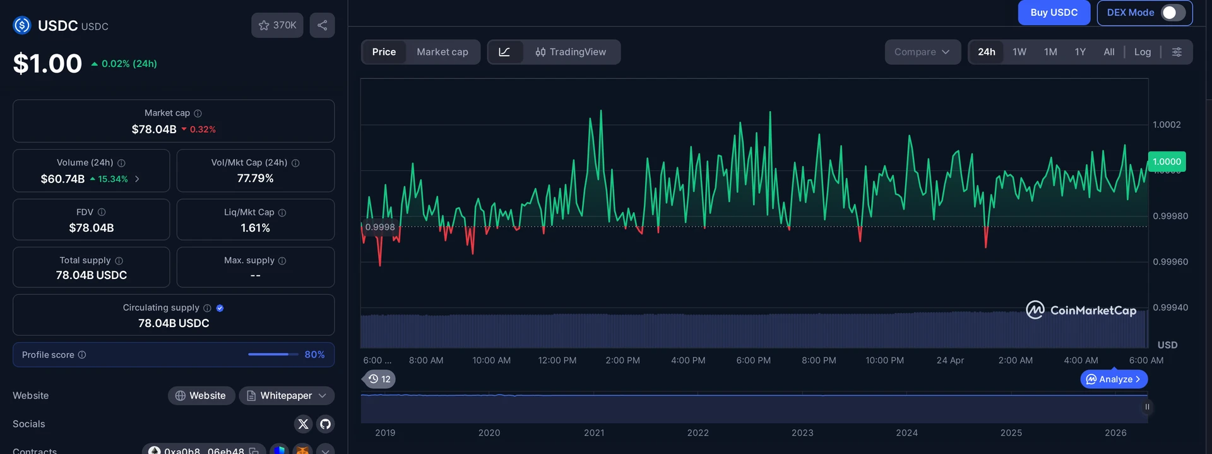Click the verified badge next to Circulating supply
The height and width of the screenshot is (454, 1212).
[220, 308]
